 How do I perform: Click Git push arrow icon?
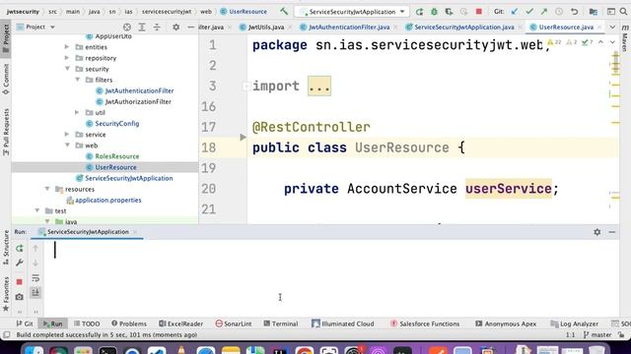[544, 12]
